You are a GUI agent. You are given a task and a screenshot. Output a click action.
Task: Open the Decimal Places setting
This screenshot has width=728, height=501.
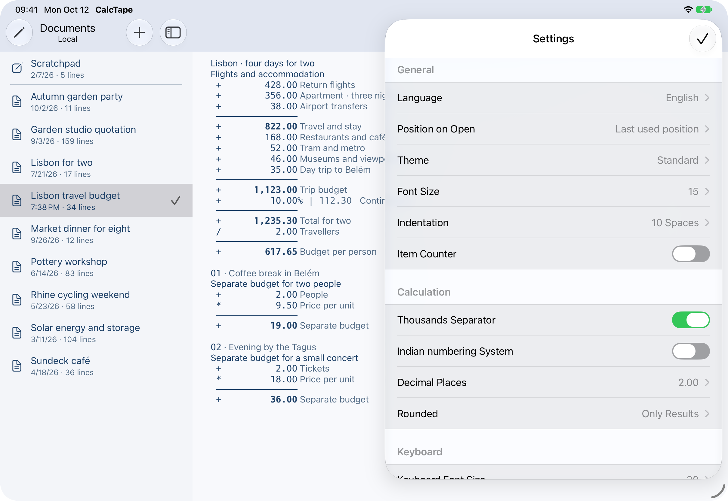(553, 383)
